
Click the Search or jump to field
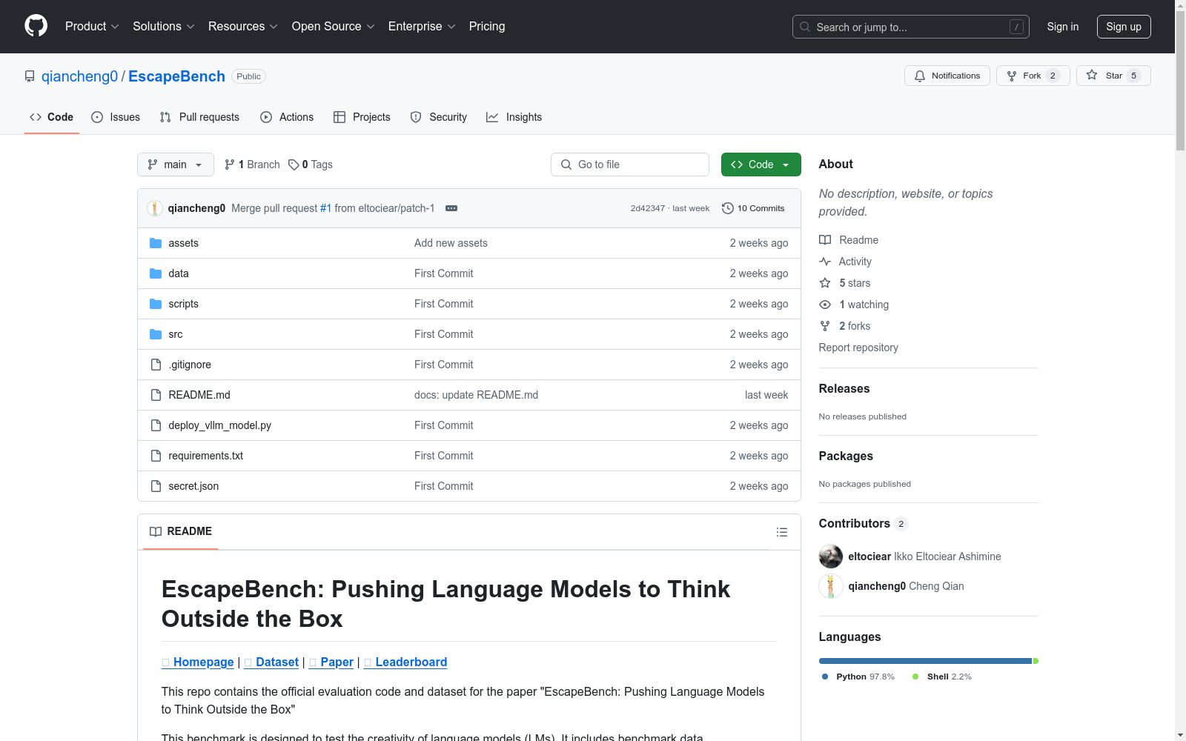pyautogui.click(x=911, y=27)
